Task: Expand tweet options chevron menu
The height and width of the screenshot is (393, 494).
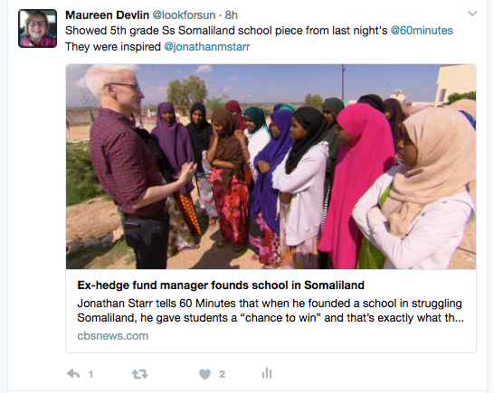Action: pyautogui.click(x=472, y=14)
